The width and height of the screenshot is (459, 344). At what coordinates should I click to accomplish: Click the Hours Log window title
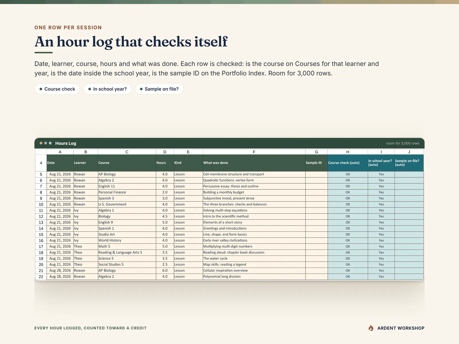(66, 143)
